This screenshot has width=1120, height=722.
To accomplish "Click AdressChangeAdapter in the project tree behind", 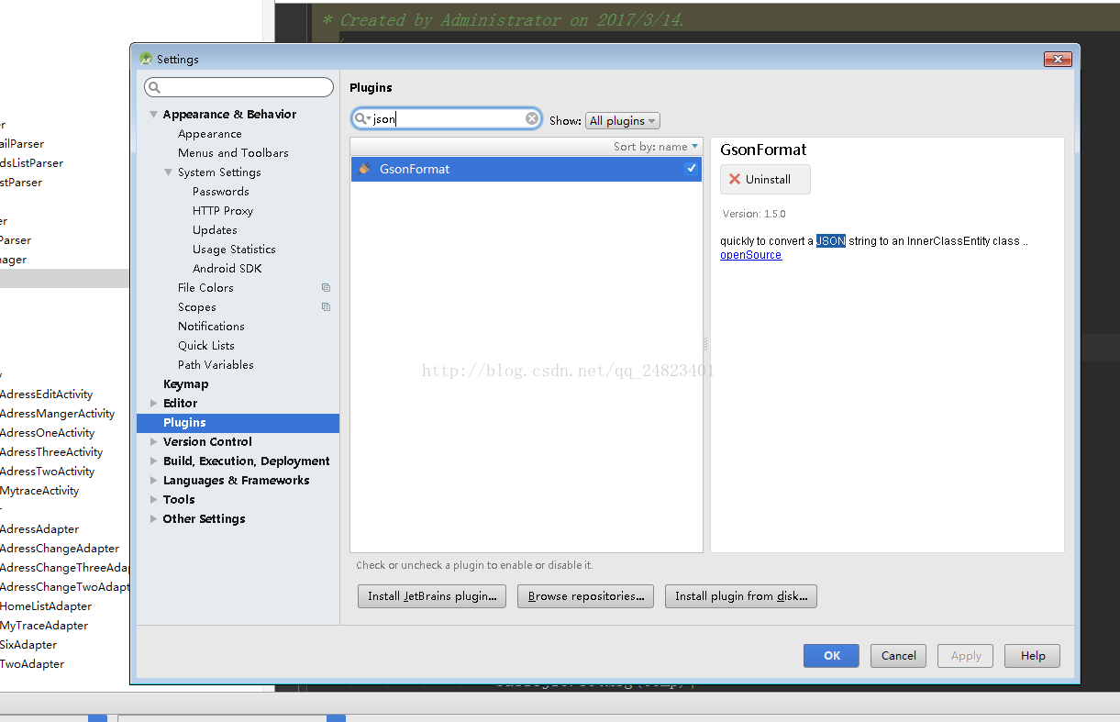I will pyautogui.click(x=60, y=549).
